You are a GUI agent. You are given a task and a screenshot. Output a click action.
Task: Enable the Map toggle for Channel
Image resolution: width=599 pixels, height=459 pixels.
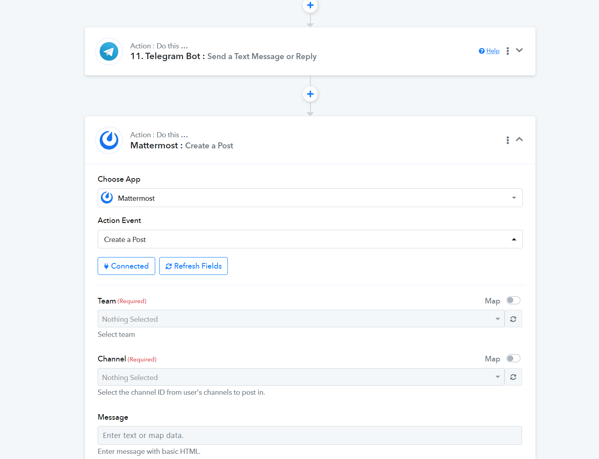pos(513,358)
